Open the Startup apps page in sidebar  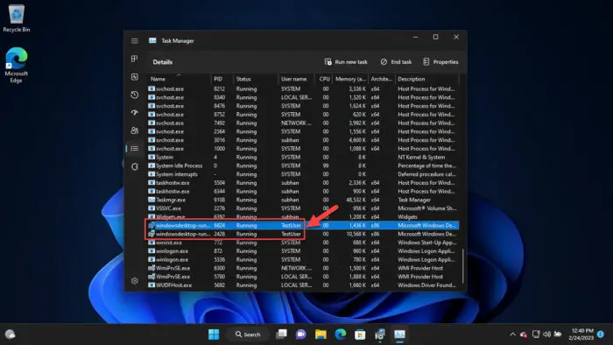[x=135, y=113]
